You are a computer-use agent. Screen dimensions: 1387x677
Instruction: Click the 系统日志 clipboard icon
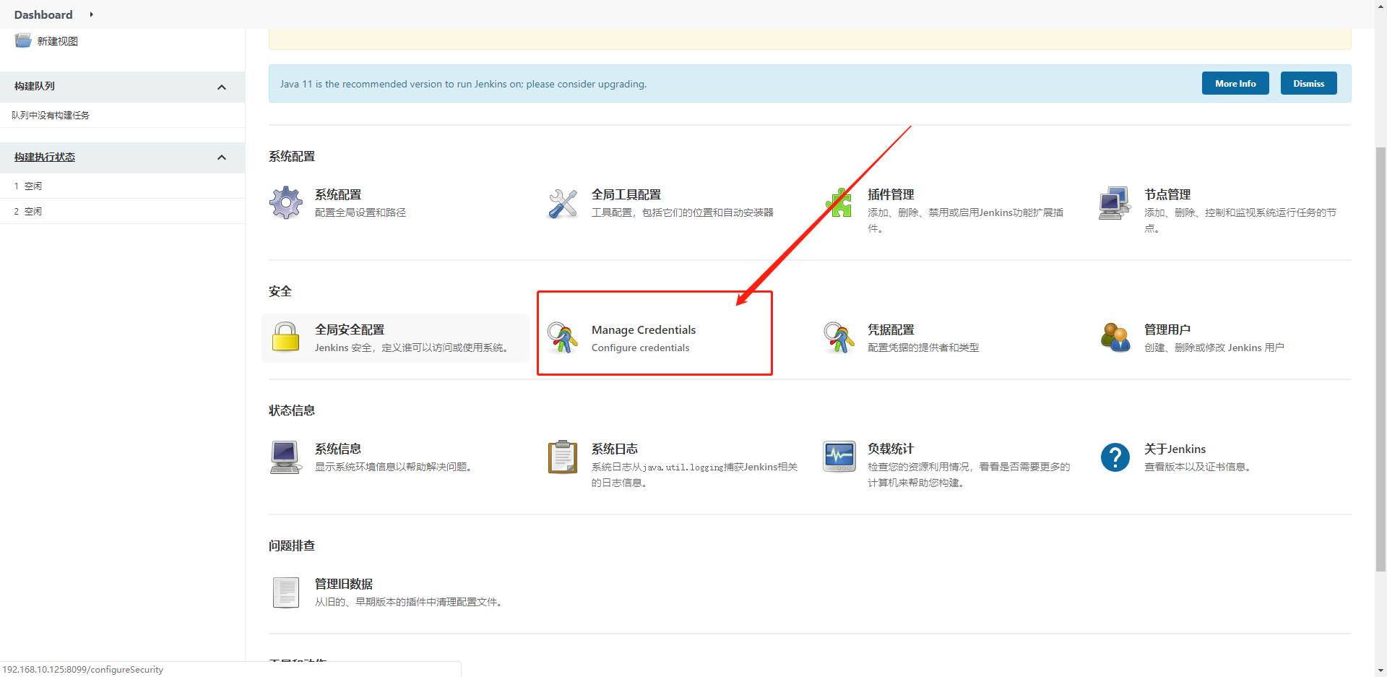[x=563, y=457]
